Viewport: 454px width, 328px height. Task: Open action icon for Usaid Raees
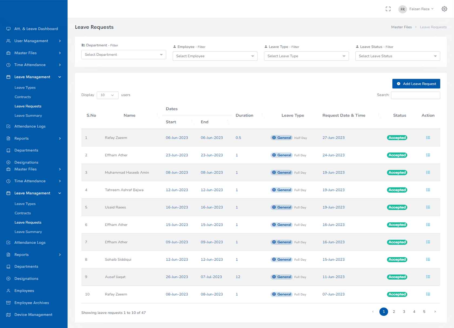pos(428,207)
